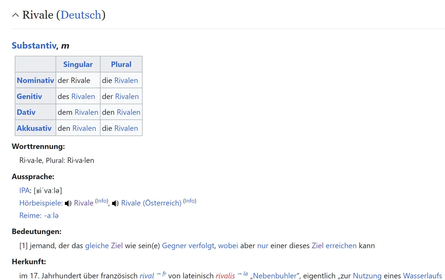Open the Nominativ row header link
Viewport: 445px width, 280px height.
pos(35,80)
